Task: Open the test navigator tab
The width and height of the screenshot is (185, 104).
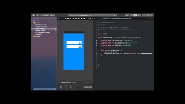Action: (x=47, y=18)
